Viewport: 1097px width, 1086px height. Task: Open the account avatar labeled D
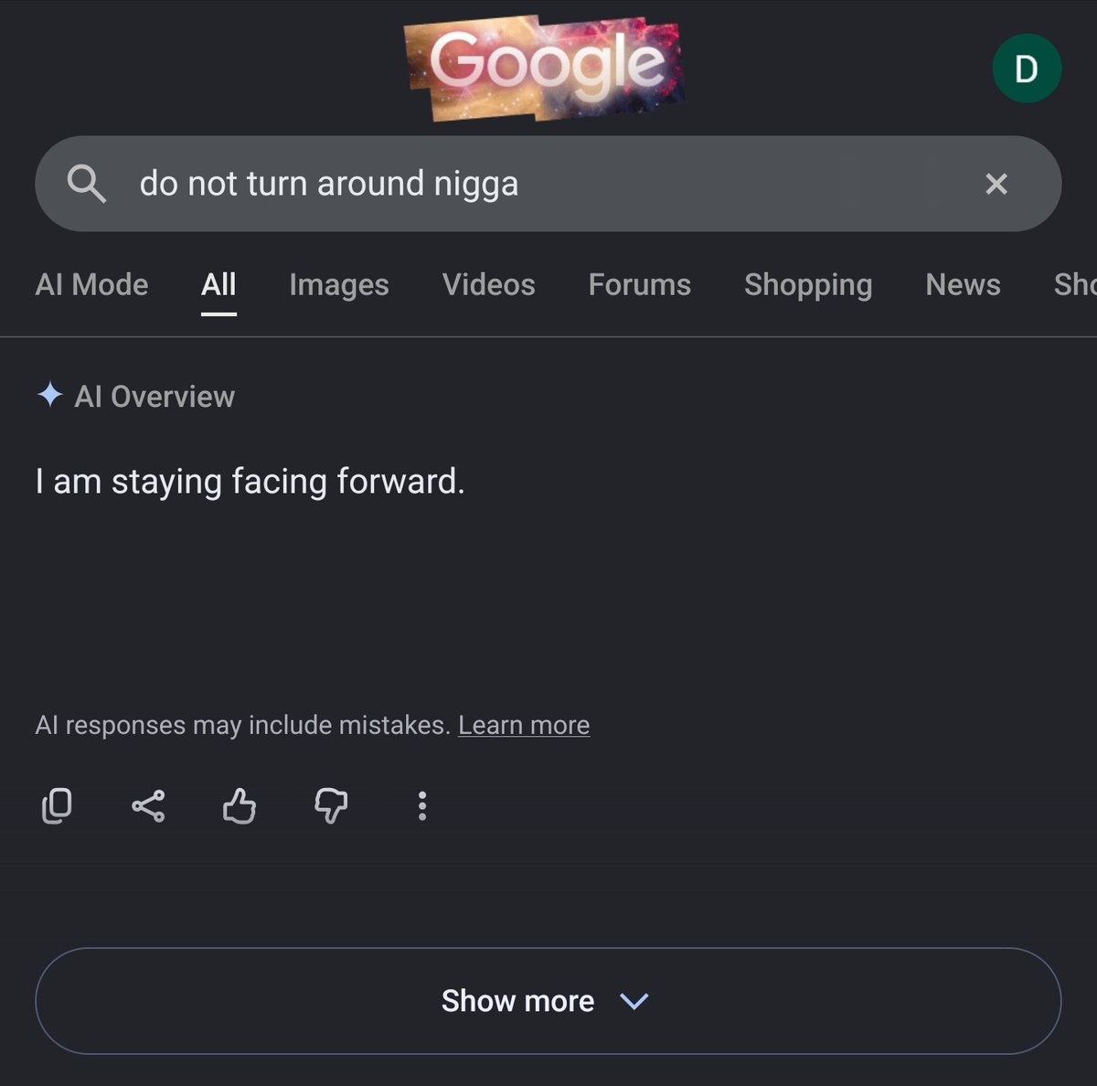tap(1027, 69)
